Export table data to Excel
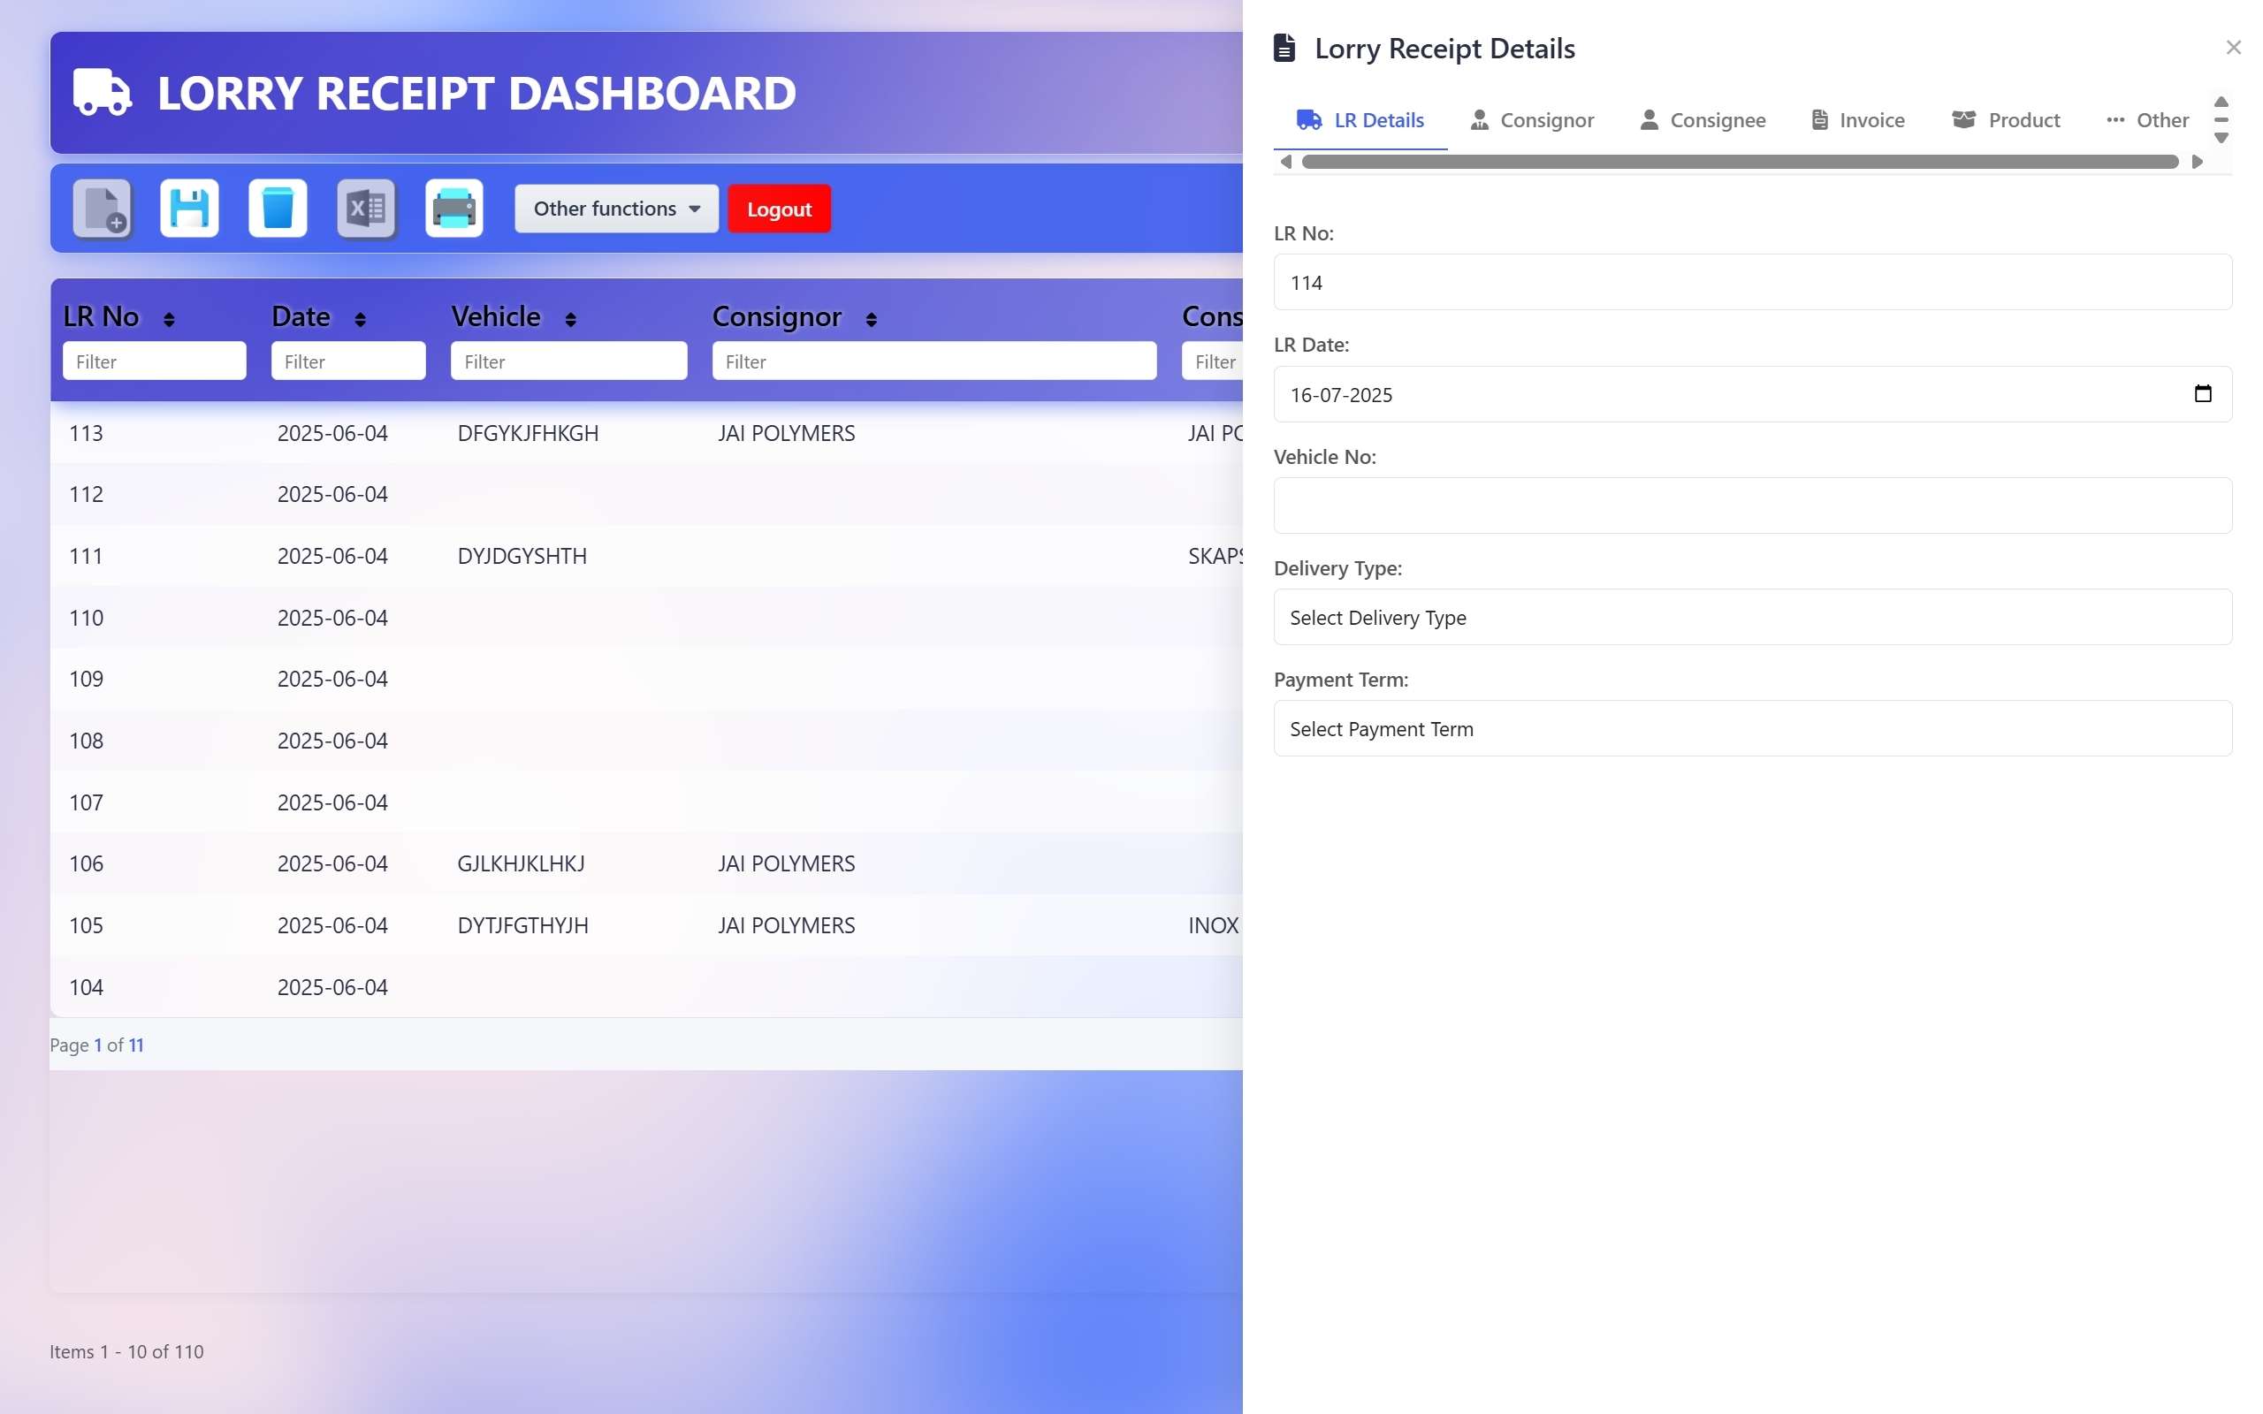2263x1414 pixels. [366, 208]
